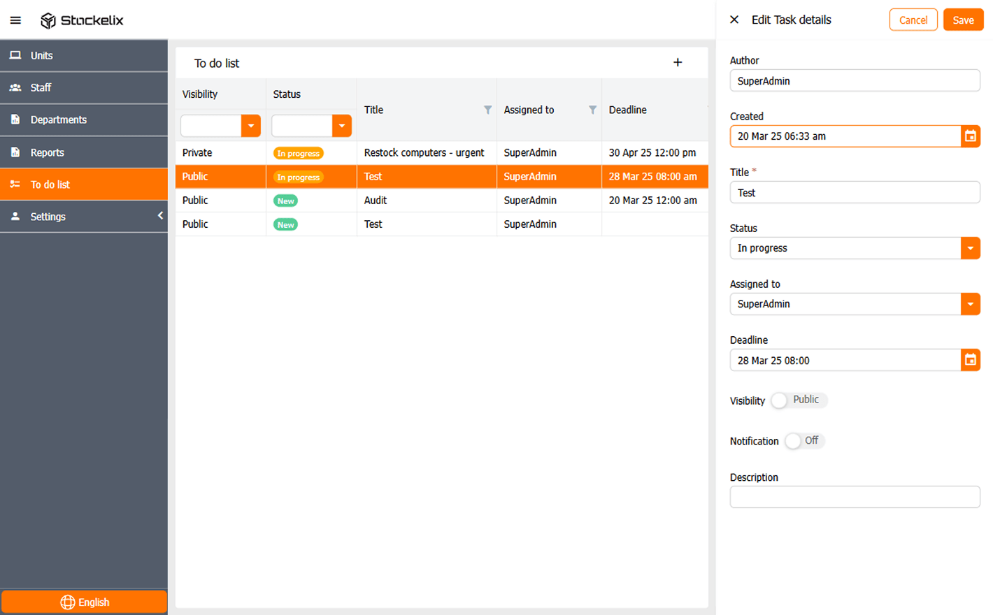993x615 pixels.
Task: Select the Units monitor icon in sidebar
Action: tap(15, 55)
